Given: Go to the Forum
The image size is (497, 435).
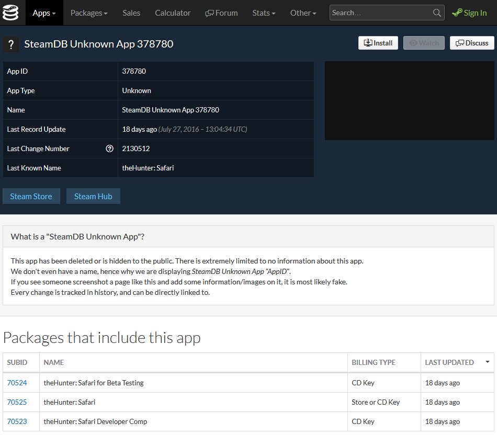Looking at the screenshot, I should [x=222, y=13].
